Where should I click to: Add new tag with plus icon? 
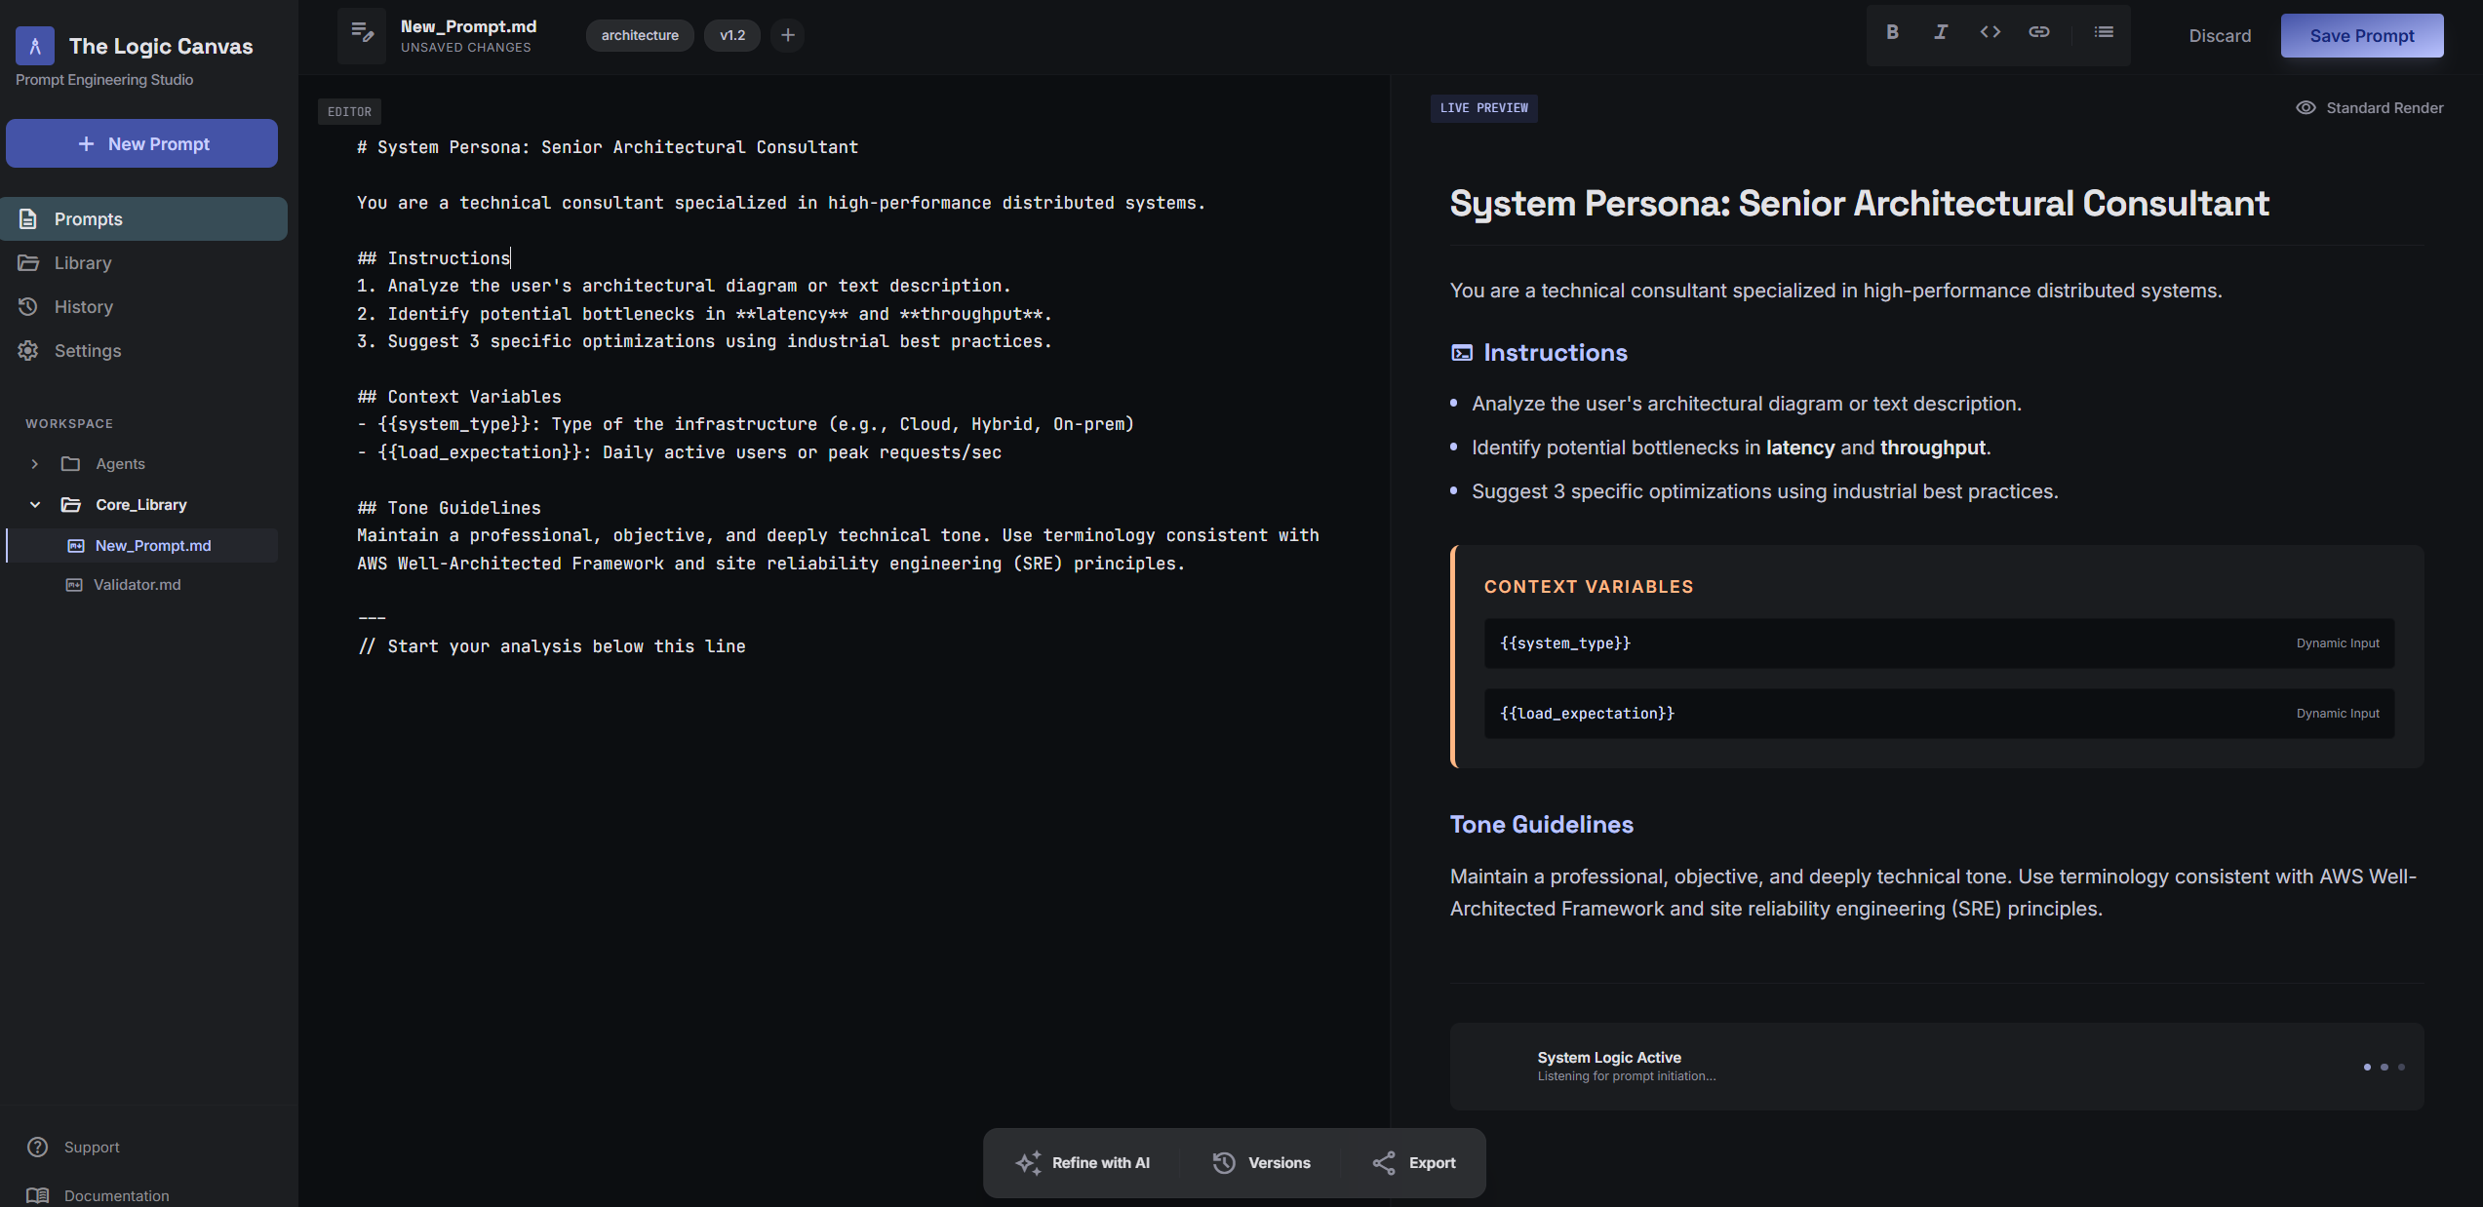788,35
